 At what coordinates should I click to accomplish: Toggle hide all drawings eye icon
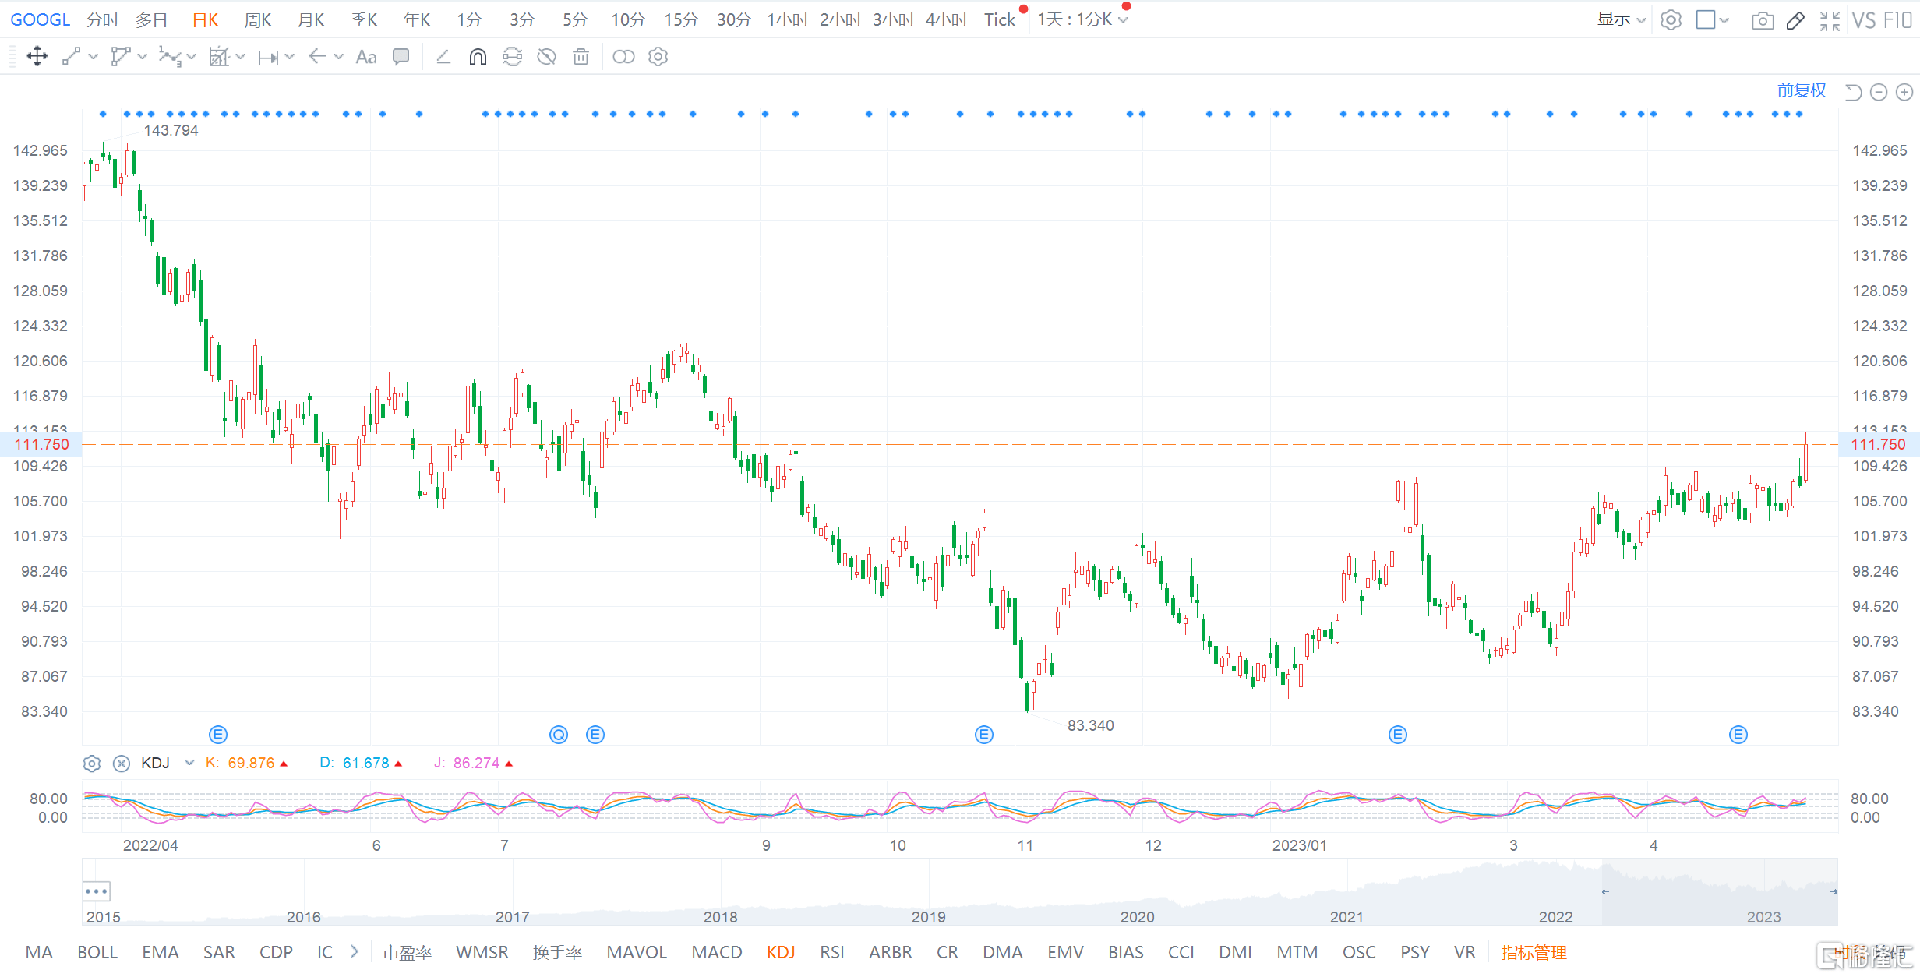(546, 56)
